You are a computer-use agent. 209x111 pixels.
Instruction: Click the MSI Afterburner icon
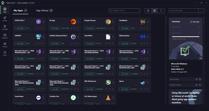click(x=108, y=82)
